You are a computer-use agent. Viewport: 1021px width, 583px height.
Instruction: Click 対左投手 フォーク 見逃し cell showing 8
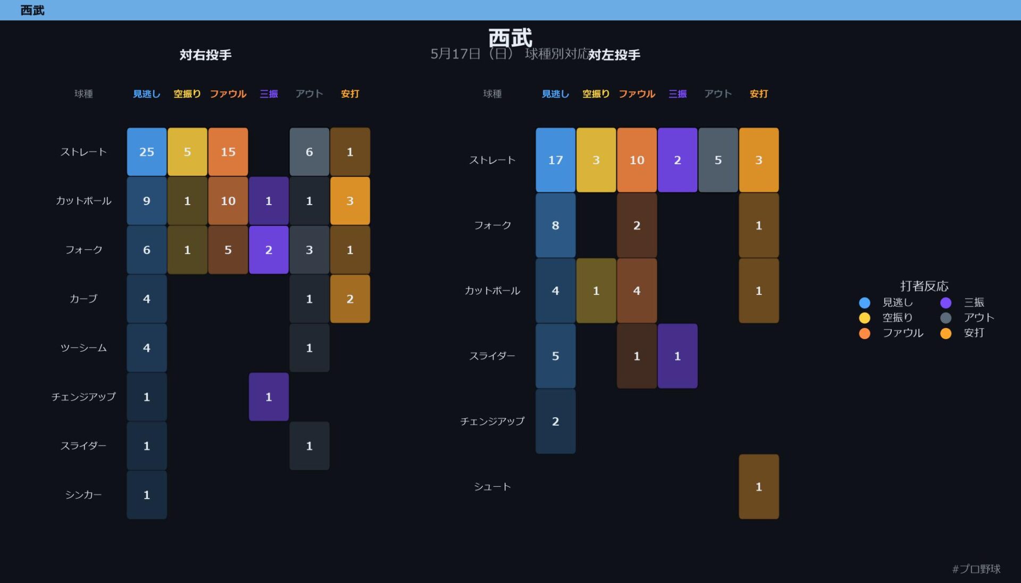556,225
